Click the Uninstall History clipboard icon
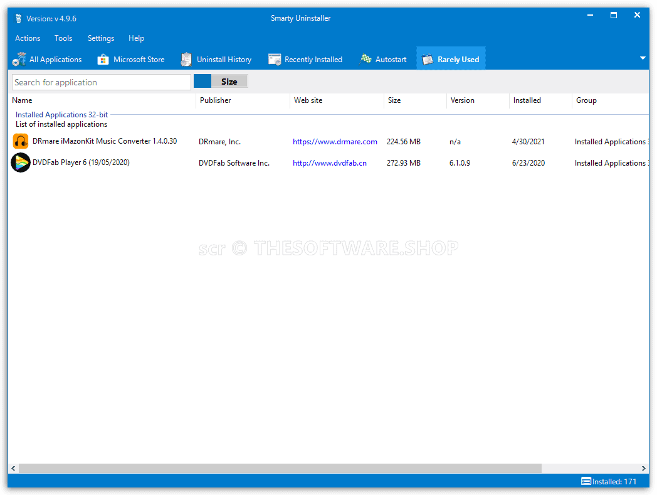Screen dimensions: 657x495 [186, 60]
